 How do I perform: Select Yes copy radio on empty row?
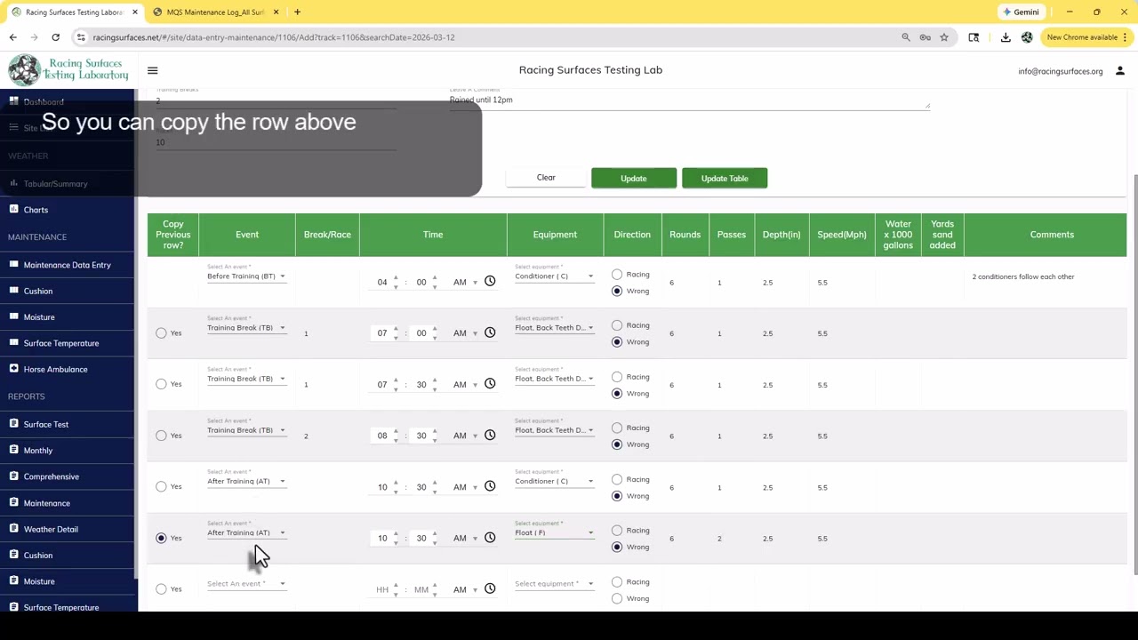pos(161,589)
